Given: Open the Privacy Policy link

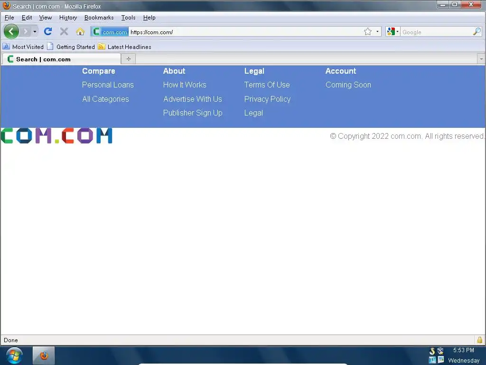Looking at the screenshot, I should 267,99.
